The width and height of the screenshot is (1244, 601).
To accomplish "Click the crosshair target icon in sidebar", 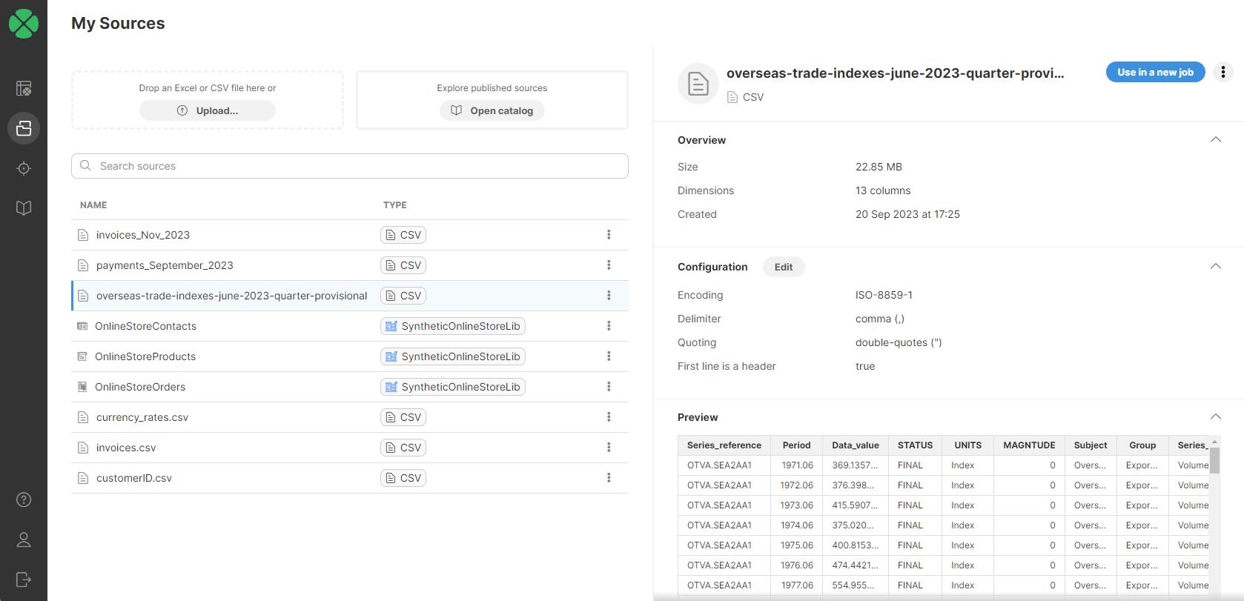I will (x=24, y=168).
